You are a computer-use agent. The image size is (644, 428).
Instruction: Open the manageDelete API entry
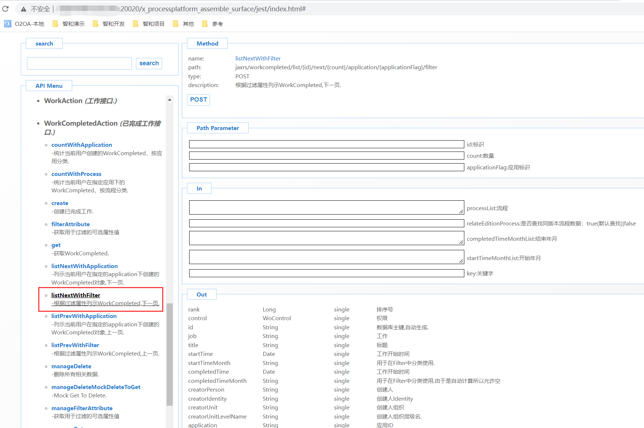71,366
